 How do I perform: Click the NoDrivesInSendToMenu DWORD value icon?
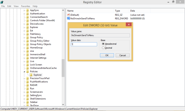point(68,18)
